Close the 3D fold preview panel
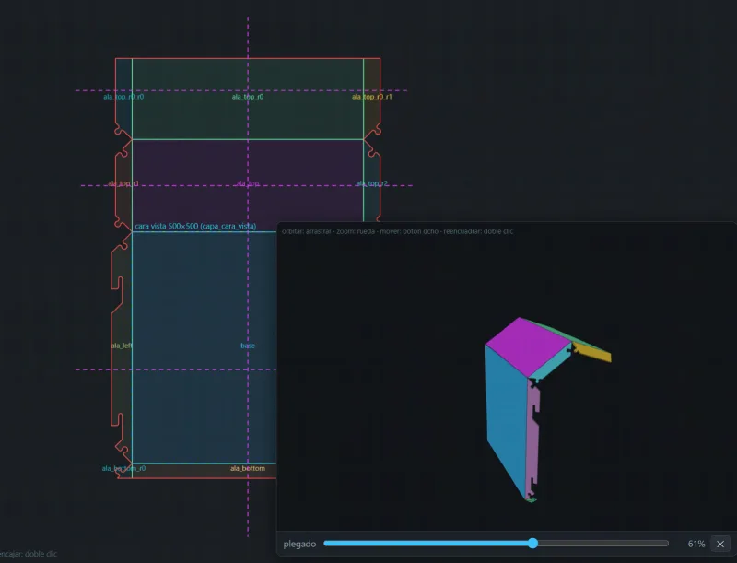Screen dimensions: 737x563 [x=720, y=544]
